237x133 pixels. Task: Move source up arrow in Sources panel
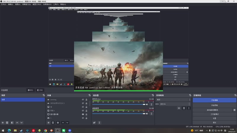pos(63,123)
